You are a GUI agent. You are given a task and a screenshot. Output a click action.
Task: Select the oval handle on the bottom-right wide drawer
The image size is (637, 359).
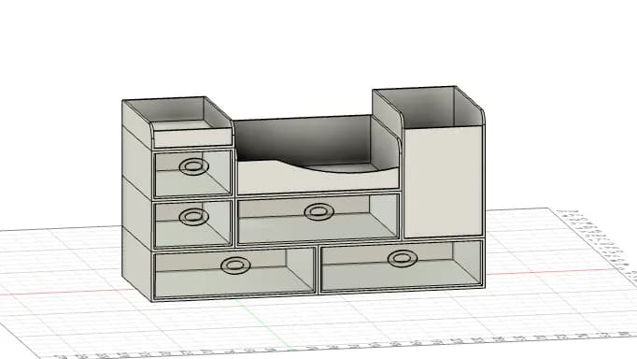click(x=403, y=258)
